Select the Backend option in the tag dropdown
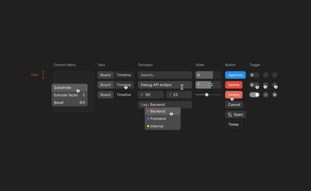Image resolution: width=311 pixels, height=191 pixels. tap(158, 111)
